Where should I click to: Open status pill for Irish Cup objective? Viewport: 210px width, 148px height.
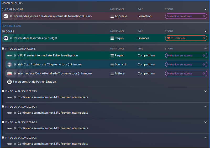pos(186,65)
